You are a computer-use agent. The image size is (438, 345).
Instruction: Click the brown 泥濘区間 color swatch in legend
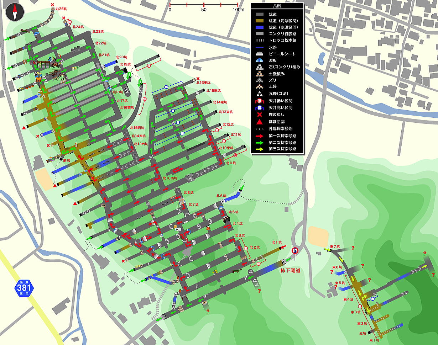tap(260, 21)
